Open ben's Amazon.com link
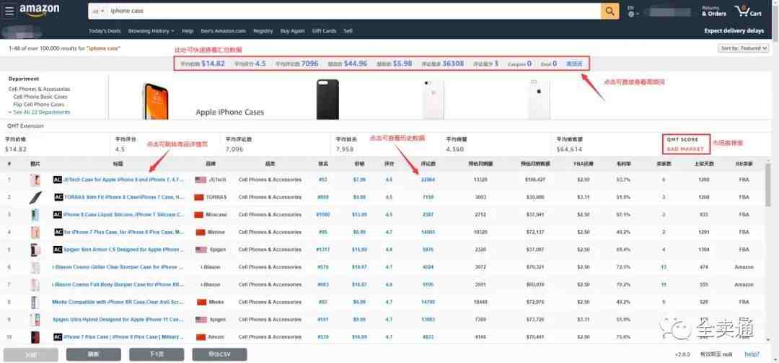The width and height of the screenshot is (779, 363). coord(223,31)
